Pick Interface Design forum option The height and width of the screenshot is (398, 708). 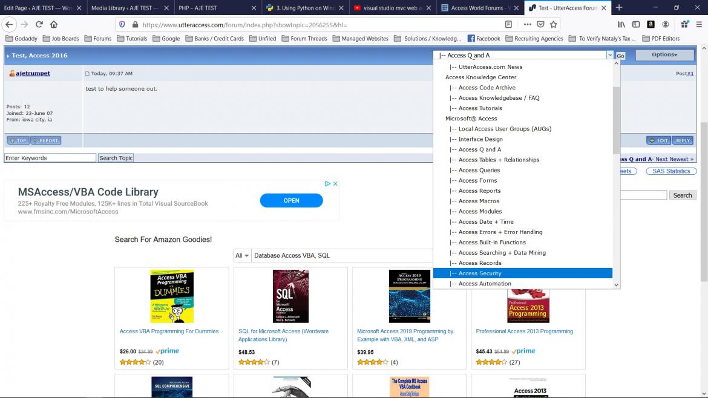(522, 139)
